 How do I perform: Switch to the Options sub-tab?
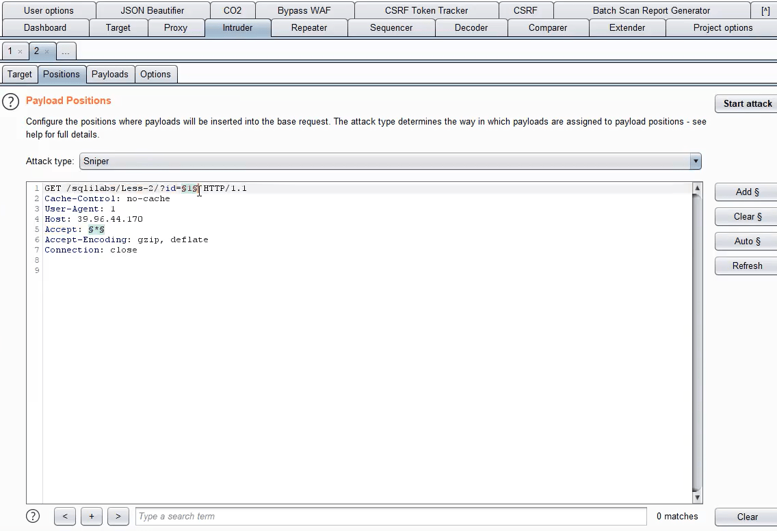(155, 75)
